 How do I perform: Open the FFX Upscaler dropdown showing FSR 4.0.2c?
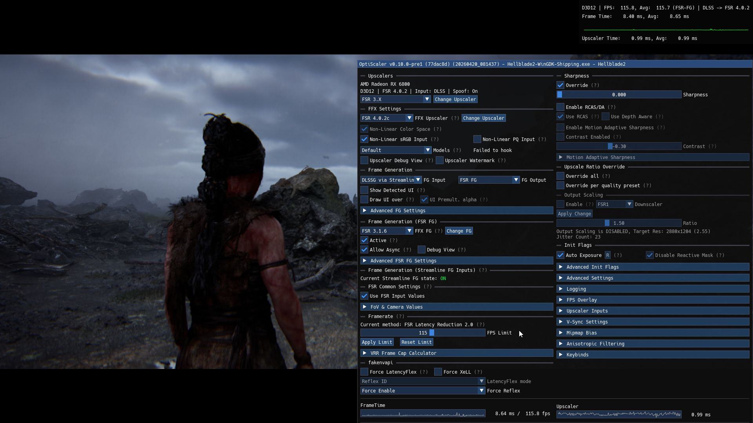[x=386, y=118]
